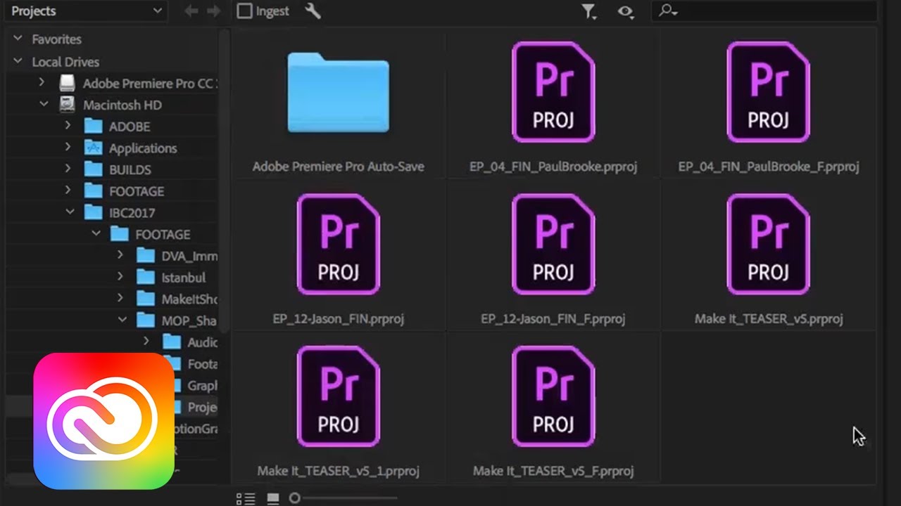The image size is (901, 506).
Task: Click the Make It_TEASER_v5_F.prproj file name
Action: 553,471
